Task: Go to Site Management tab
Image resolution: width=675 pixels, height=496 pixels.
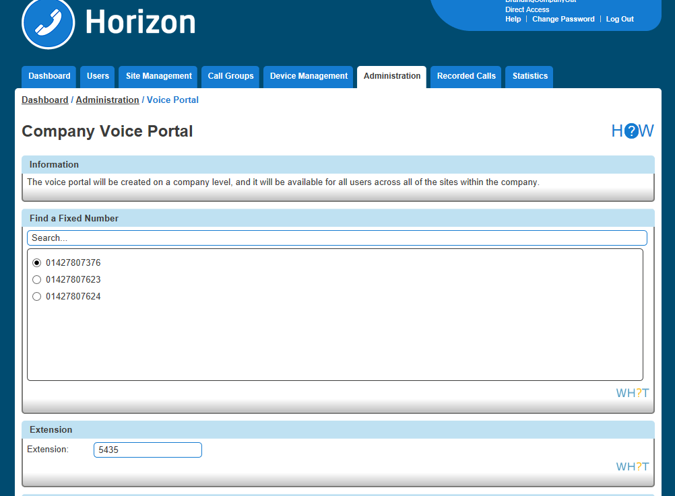Action: tap(158, 77)
